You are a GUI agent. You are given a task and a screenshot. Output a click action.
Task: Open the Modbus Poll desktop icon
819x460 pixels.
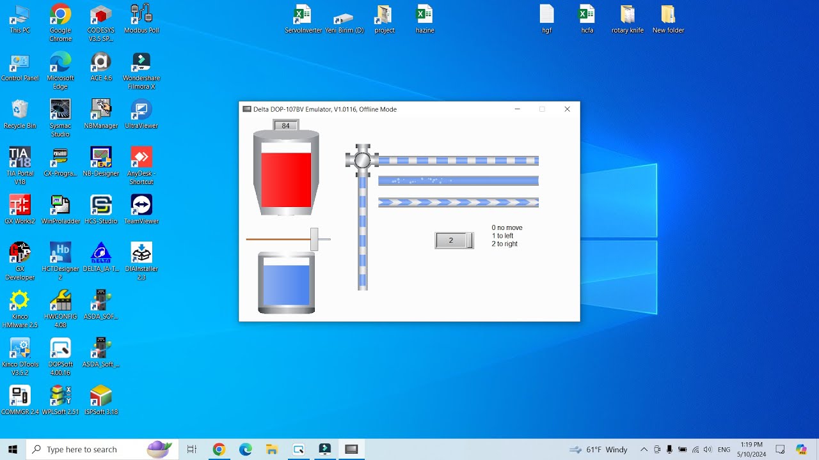tap(141, 19)
